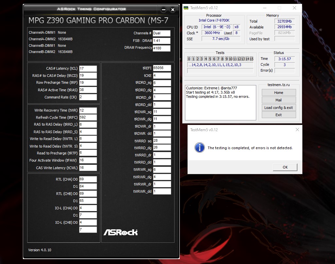Click the test sequence text field
Image resolution: width=335 pixels, height=264 pixels.
pos(220,65)
